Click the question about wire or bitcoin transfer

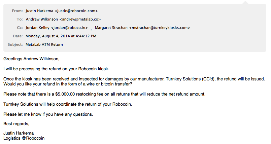[x=68, y=84]
